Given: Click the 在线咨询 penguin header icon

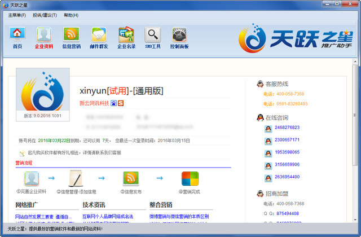Looking at the screenshot, I should 260,118.
